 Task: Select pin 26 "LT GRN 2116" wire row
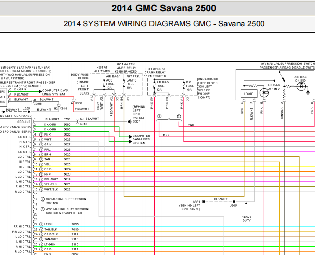(56, 245)
